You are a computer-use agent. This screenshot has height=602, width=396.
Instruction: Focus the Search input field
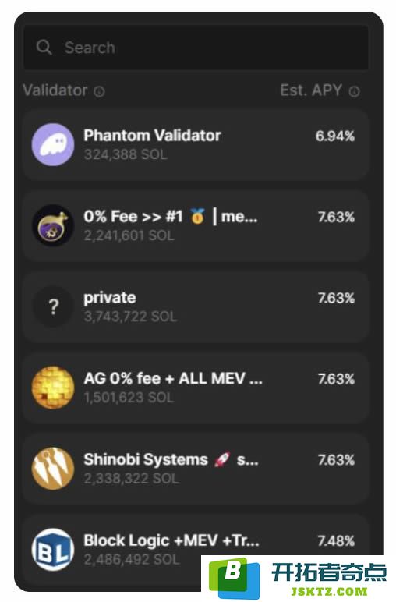click(x=196, y=48)
